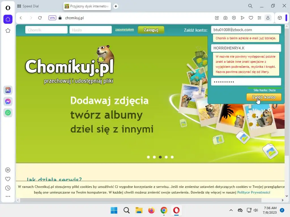Open the sidebar three-dot setup menu

pyautogui.click(x=8, y=196)
